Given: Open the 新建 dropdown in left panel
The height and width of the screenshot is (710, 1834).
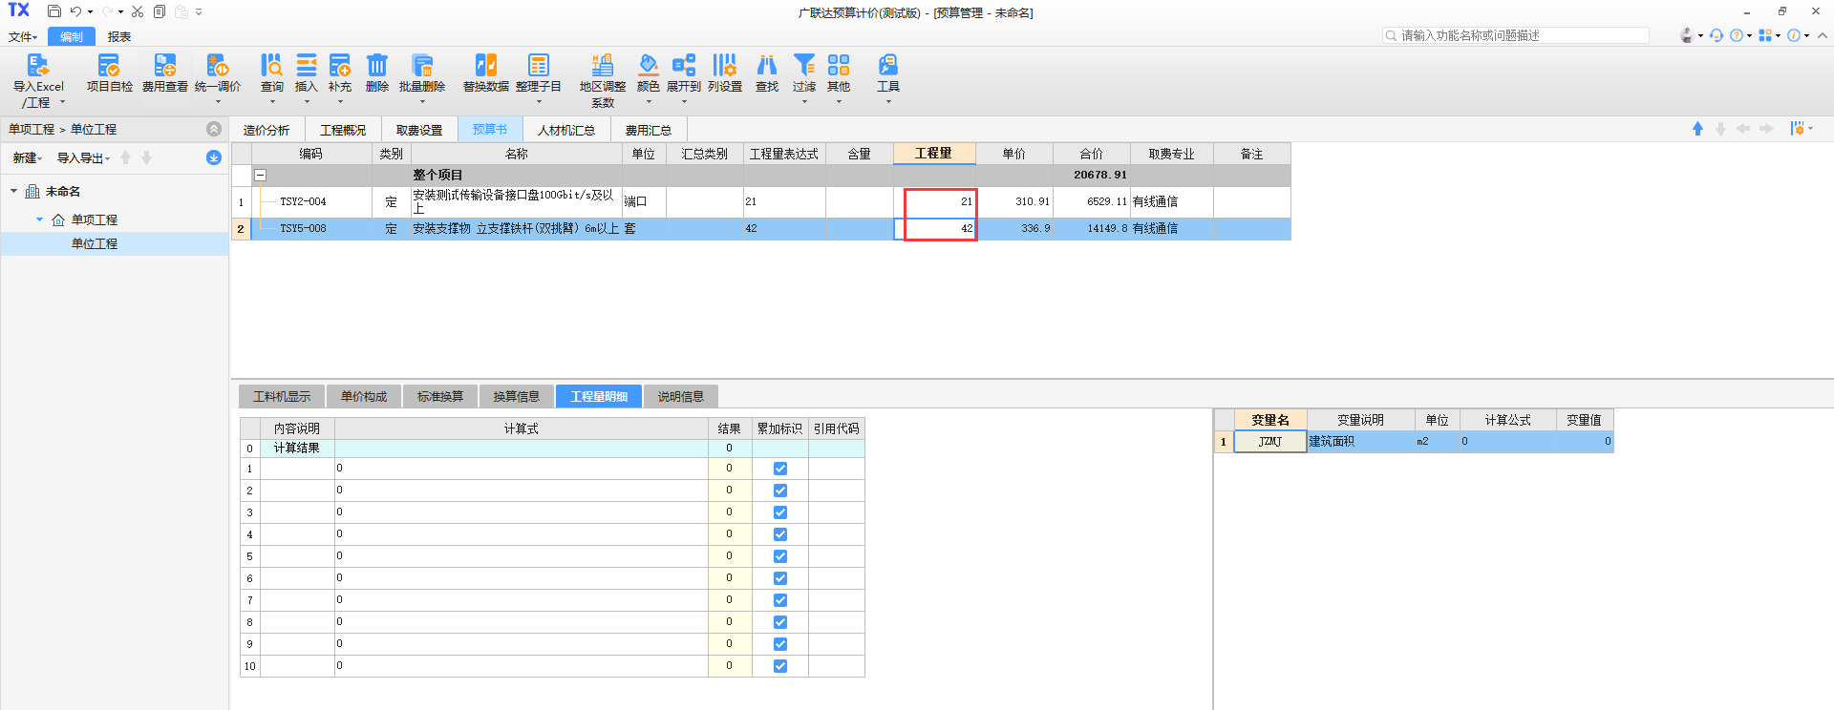Looking at the screenshot, I should coord(27,158).
